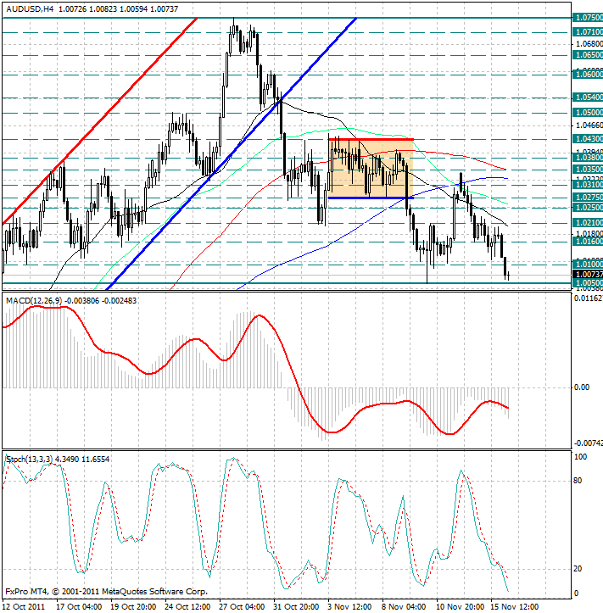
Task: Select the 1.06500 price level label
Action: 588,55
